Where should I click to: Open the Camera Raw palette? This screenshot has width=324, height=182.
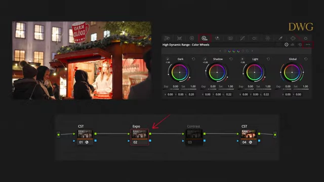pyautogui.click(x=167, y=38)
